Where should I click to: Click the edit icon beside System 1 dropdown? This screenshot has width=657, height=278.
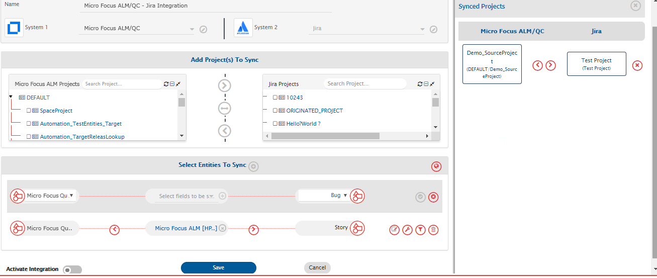203,29
